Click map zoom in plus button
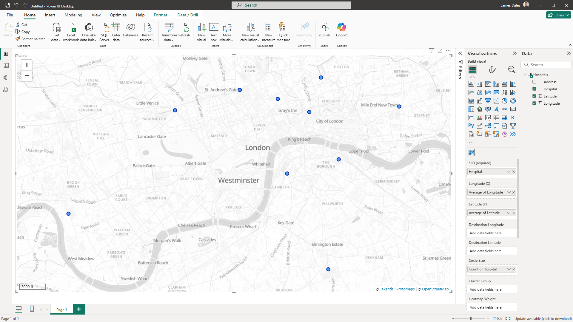This screenshot has width=573, height=322. [27, 65]
